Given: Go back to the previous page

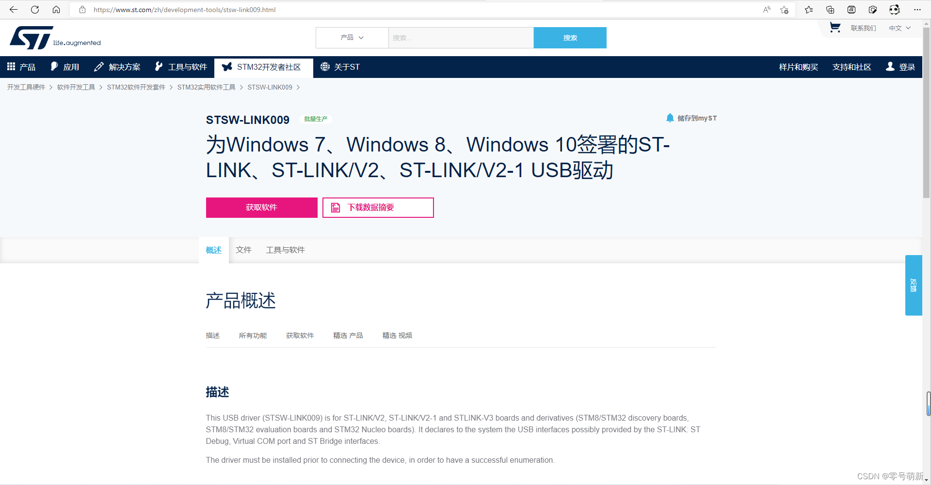Looking at the screenshot, I should [x=14, y=10].
